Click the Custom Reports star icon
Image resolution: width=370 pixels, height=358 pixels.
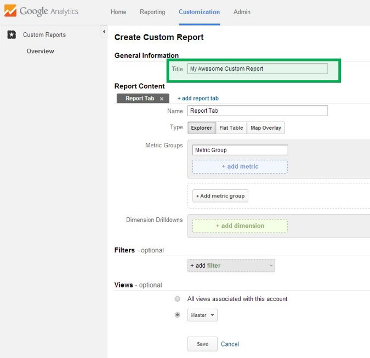pos(12,34)
